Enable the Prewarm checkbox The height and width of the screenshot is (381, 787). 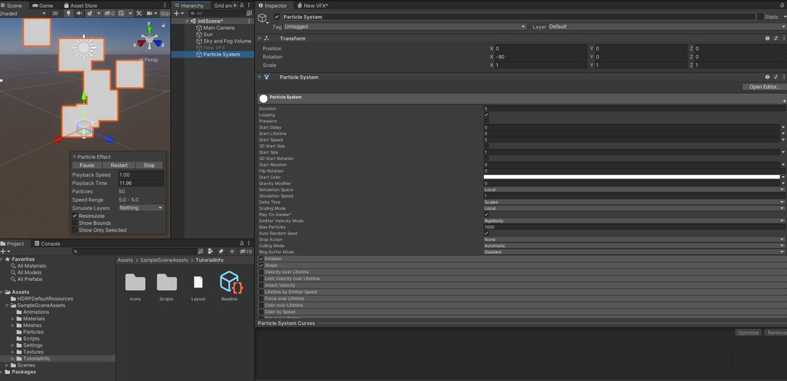[x=486, y=121]
